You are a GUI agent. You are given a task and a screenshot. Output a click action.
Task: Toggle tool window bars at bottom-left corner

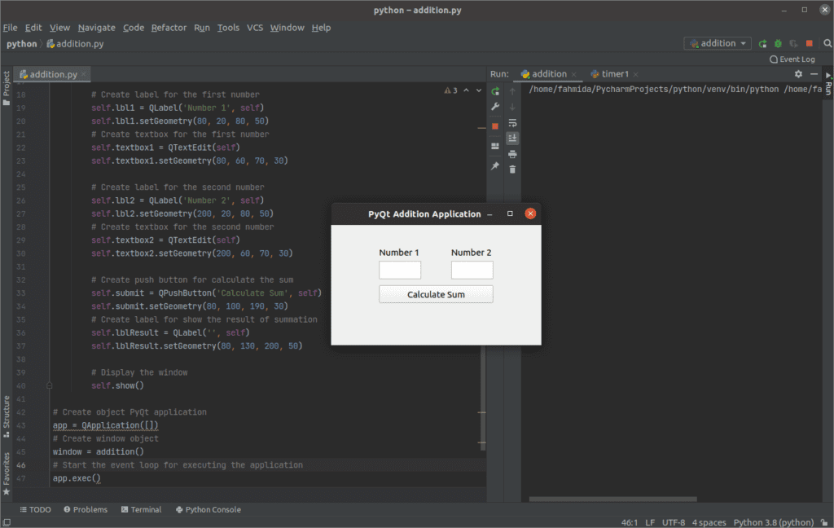[x=7, y=522]
